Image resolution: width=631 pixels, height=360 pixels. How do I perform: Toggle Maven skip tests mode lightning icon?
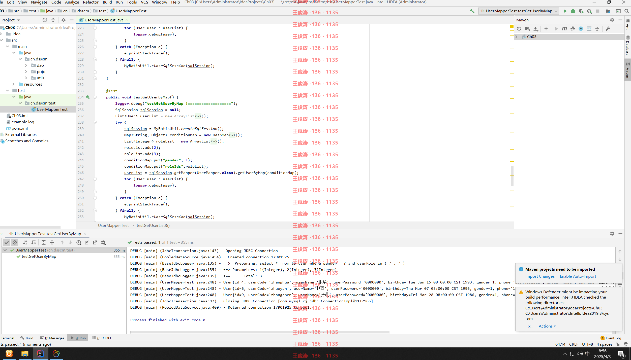(581, 29)
